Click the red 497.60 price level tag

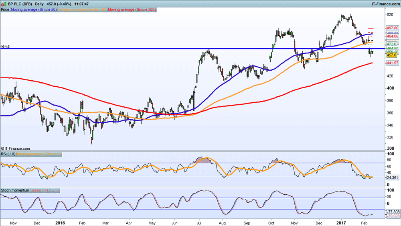[x=392, y=28]
